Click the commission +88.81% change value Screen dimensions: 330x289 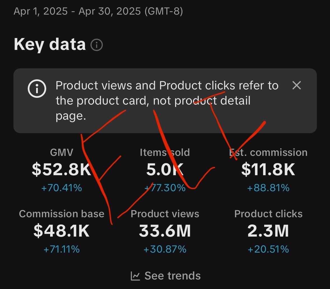point(268,188)
